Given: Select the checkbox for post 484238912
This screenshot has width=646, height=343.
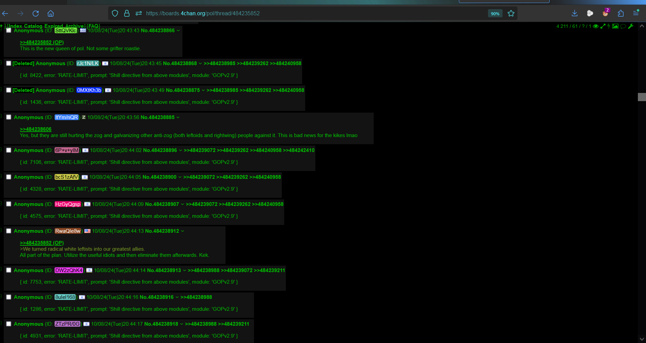Looking at the screenshot, I should coord(9,231).
